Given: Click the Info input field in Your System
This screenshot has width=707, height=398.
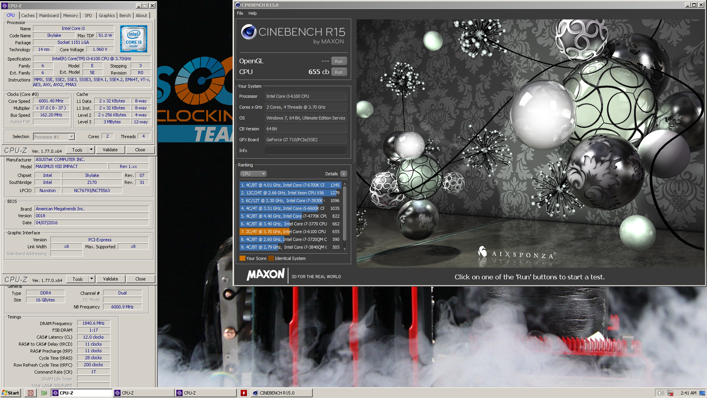Looking at the screenshot, I should 305,151.
